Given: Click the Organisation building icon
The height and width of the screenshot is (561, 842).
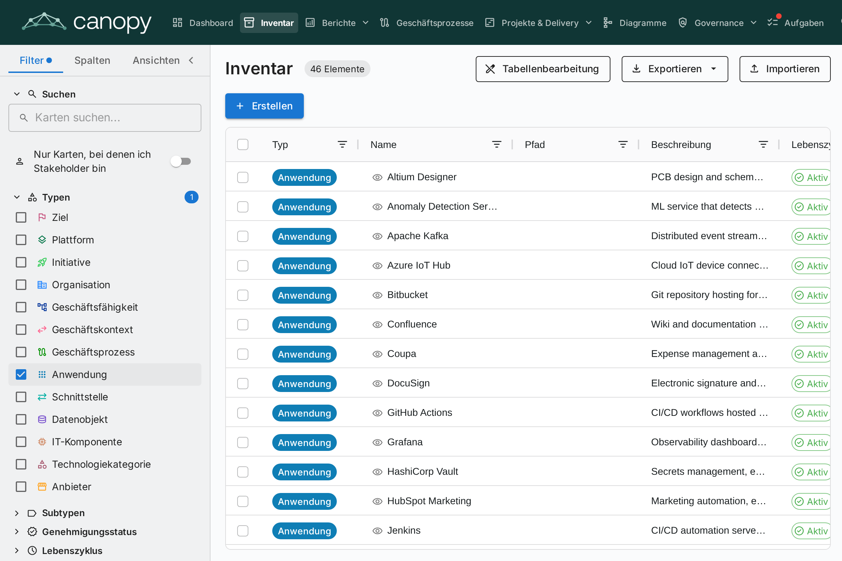Looking at the screenshot, I should coord(42,285).
